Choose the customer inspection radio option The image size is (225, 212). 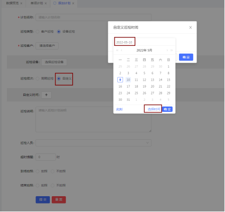point(37,32)
